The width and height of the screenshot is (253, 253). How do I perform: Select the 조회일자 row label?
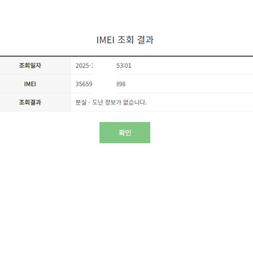[30, 65]
